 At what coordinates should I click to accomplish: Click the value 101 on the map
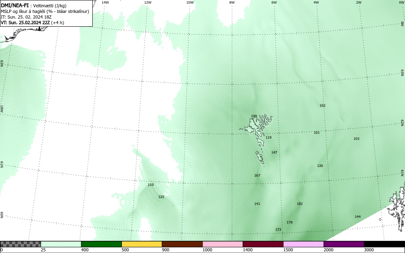coord(317,133)
